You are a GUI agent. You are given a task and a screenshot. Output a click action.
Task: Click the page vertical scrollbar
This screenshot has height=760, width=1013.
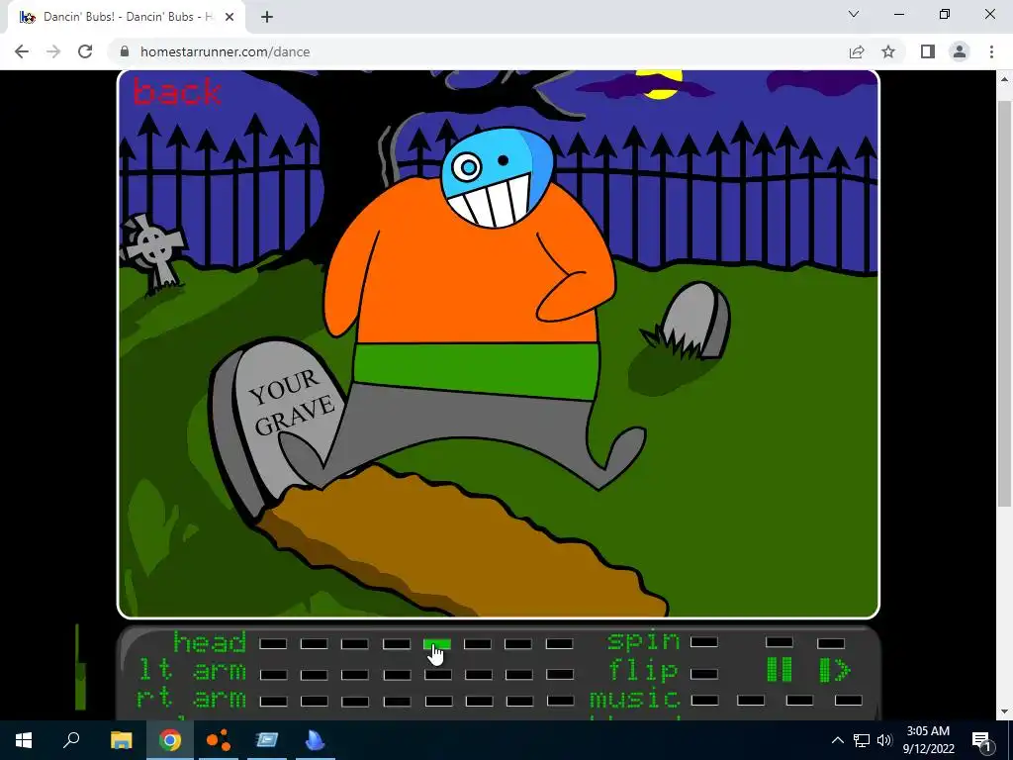coord(1004,304)
